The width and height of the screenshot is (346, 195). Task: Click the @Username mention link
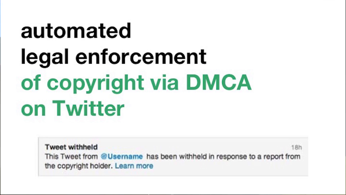122,156
